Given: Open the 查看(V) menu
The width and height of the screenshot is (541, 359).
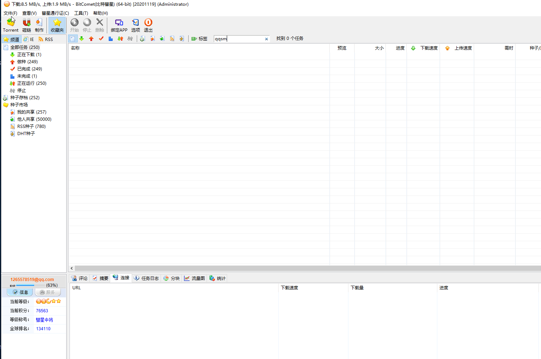Looking at the screenshot, I should pos(30,13).
